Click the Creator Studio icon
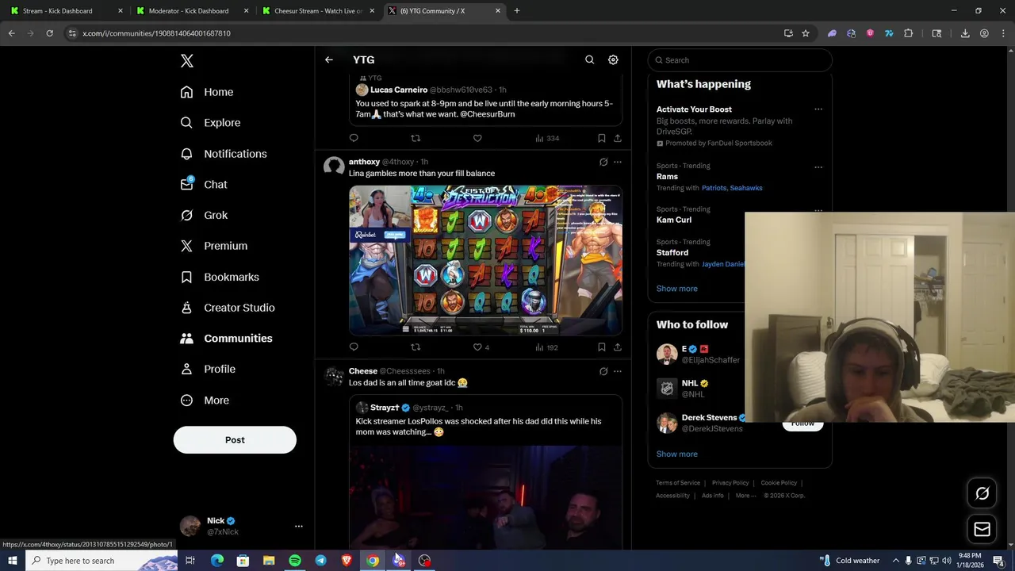1015x571 pixels. [x=186, y=308]
